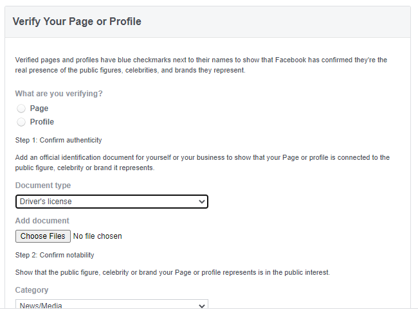Click the "Verify Your Page or Profile" heading
Image resolution: width=418 pixels, height=312 pixels.
77,22
